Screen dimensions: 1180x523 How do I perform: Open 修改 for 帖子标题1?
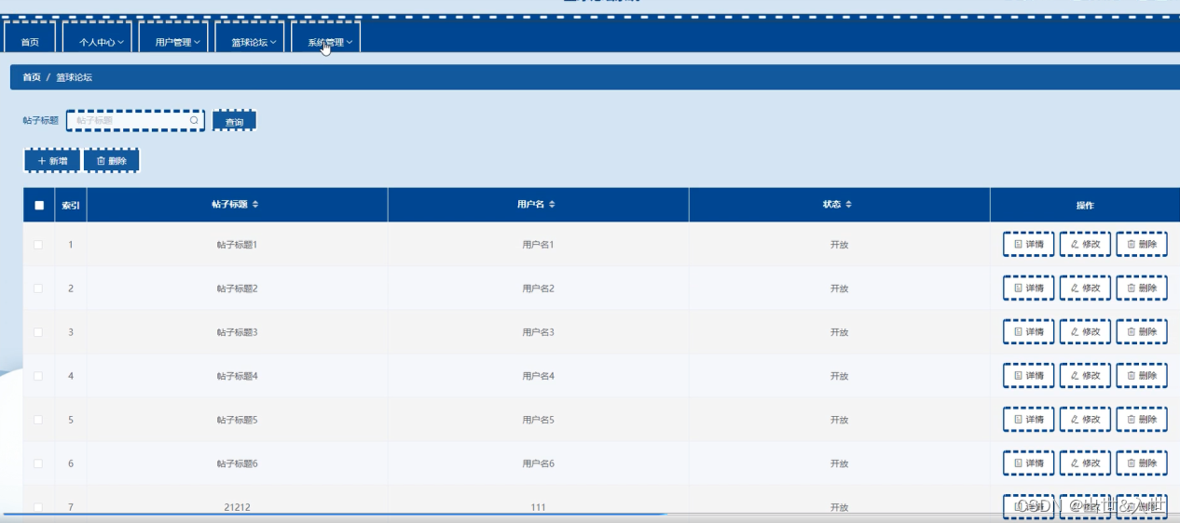click(1085, 245)
